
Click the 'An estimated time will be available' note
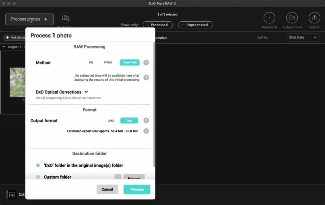107,78
